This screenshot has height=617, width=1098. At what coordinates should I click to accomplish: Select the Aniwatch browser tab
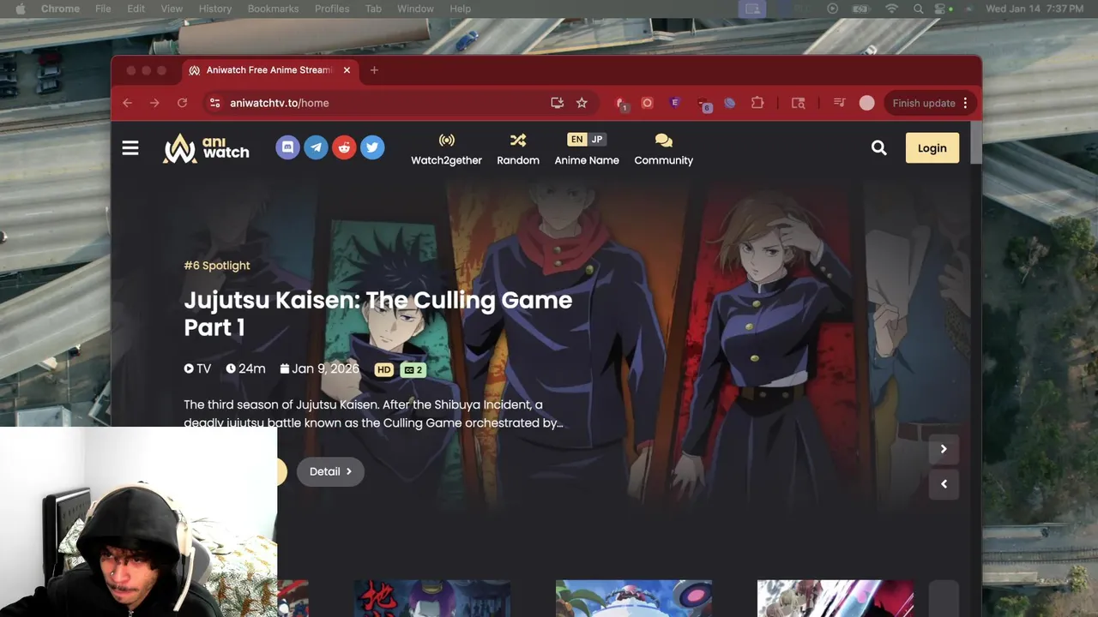coord(270,70)
